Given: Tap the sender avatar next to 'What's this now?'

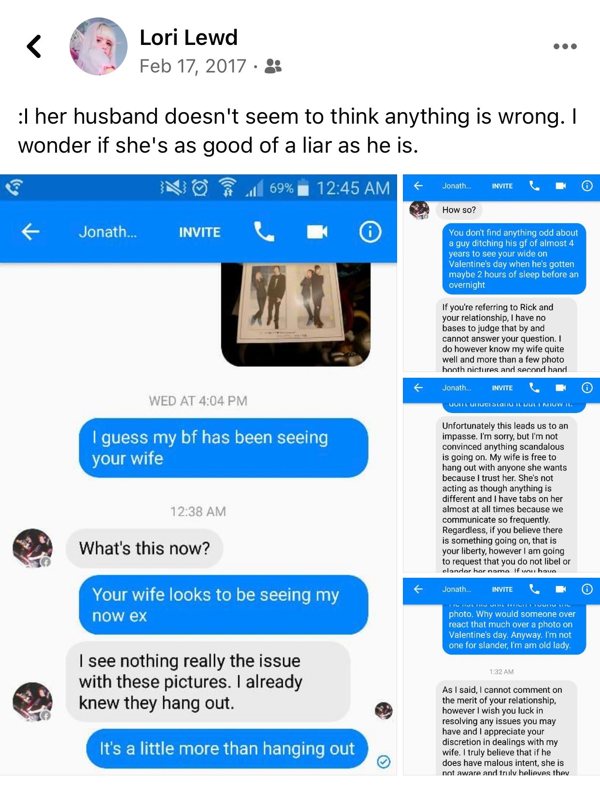Looking at the screenshot, I should pos(32,548).
